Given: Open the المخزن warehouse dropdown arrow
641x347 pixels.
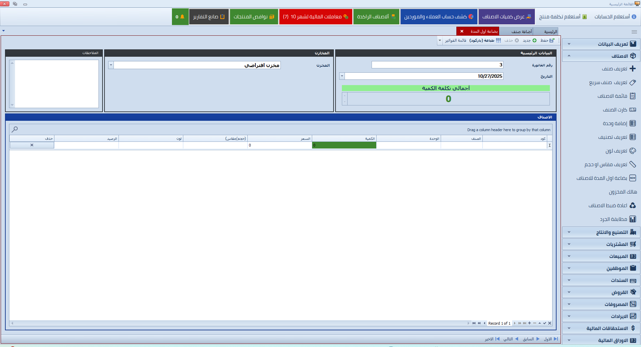Looking at the screenshot, I should coord(111,65).
